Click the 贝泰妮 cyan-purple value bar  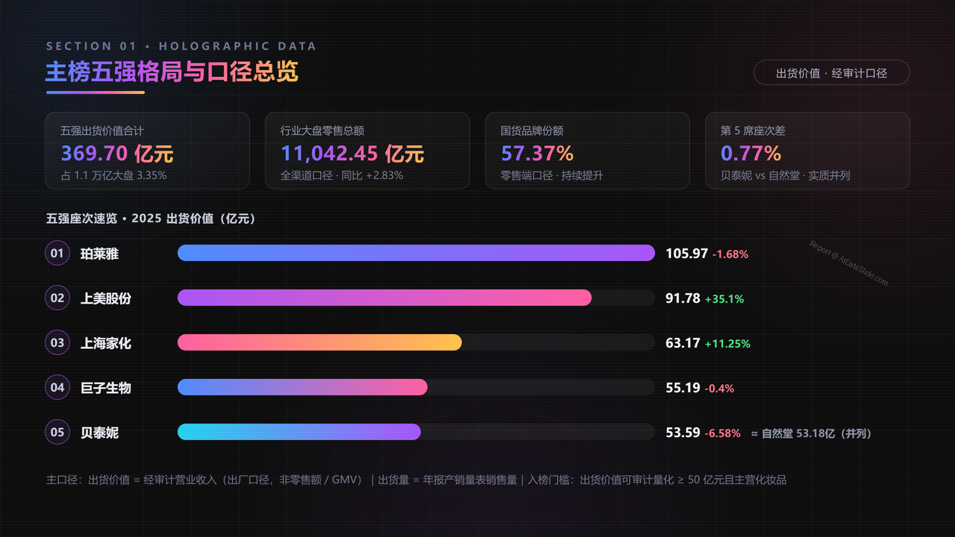(x=299, y=432)
